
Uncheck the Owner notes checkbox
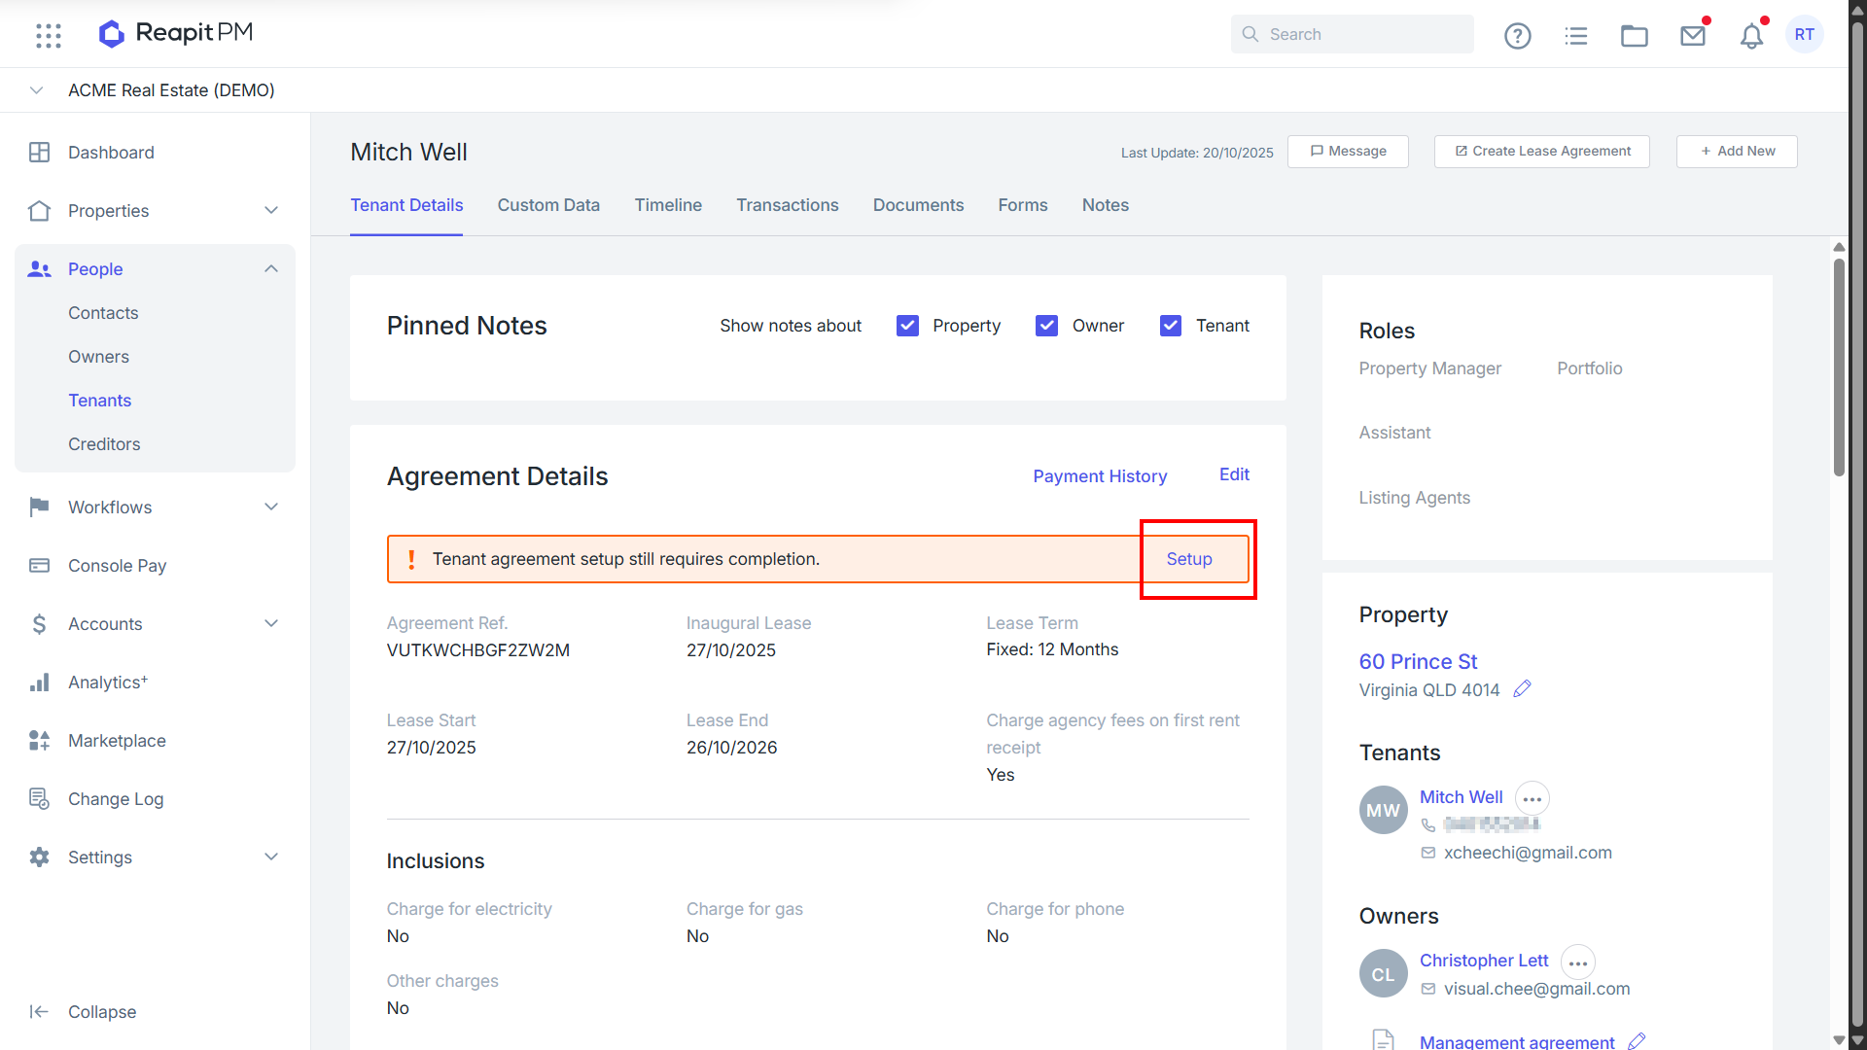[x=1046, y=326]
